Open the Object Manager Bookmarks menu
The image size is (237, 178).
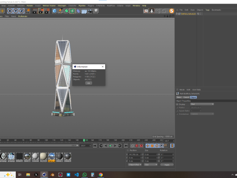pos(216,10)
